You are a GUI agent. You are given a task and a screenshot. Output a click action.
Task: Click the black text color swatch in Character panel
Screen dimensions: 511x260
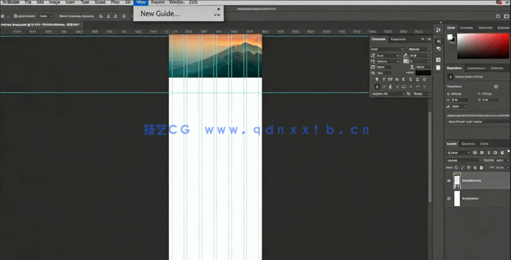coord(423,73)
